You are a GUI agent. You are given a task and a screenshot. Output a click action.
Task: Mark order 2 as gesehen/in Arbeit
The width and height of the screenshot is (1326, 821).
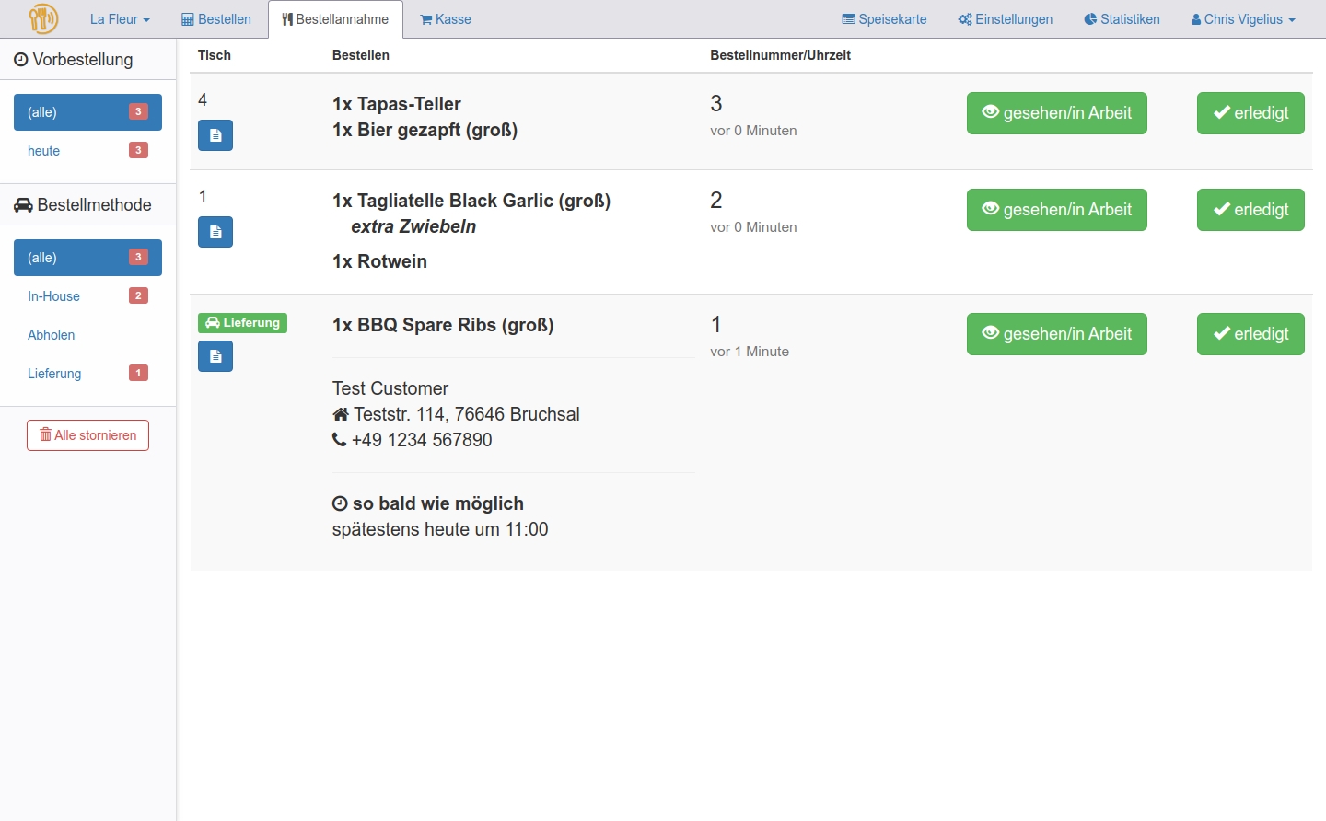pyautogui.click(x=1056, y=210)
